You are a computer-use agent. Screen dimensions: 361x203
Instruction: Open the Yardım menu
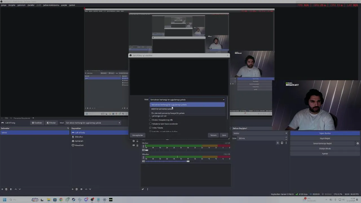pos(72,5)
